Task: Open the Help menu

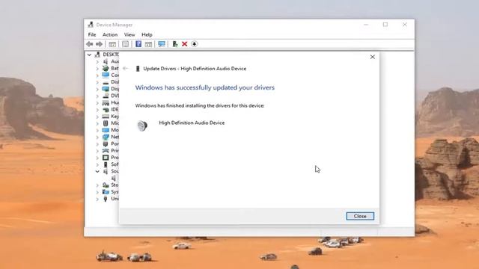Action: tap(147, 35)
